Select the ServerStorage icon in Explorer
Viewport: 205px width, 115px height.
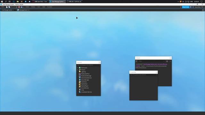[80, 80]
